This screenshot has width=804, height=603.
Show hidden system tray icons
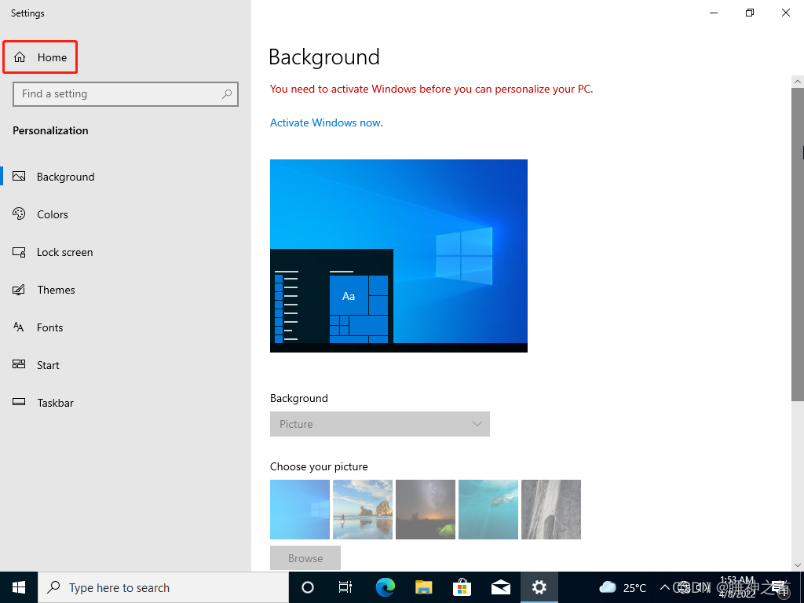[x=664, y=587]
